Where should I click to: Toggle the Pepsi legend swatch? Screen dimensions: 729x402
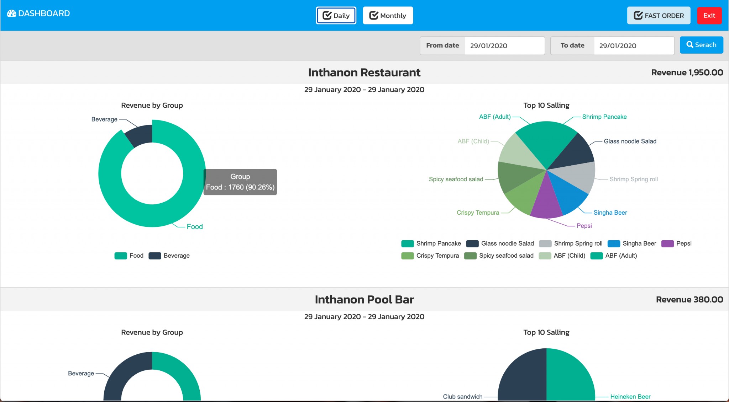tap(667, 243)
